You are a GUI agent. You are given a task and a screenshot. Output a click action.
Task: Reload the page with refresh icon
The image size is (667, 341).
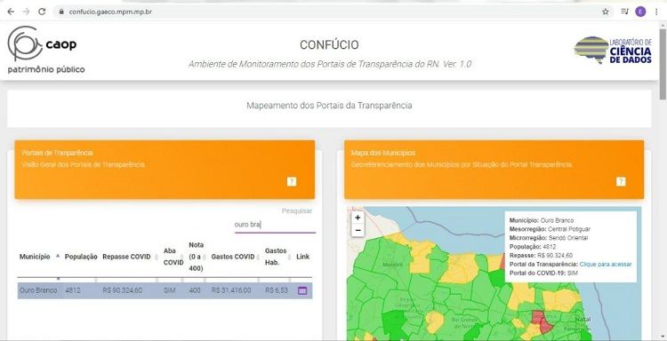click(42, 12)
